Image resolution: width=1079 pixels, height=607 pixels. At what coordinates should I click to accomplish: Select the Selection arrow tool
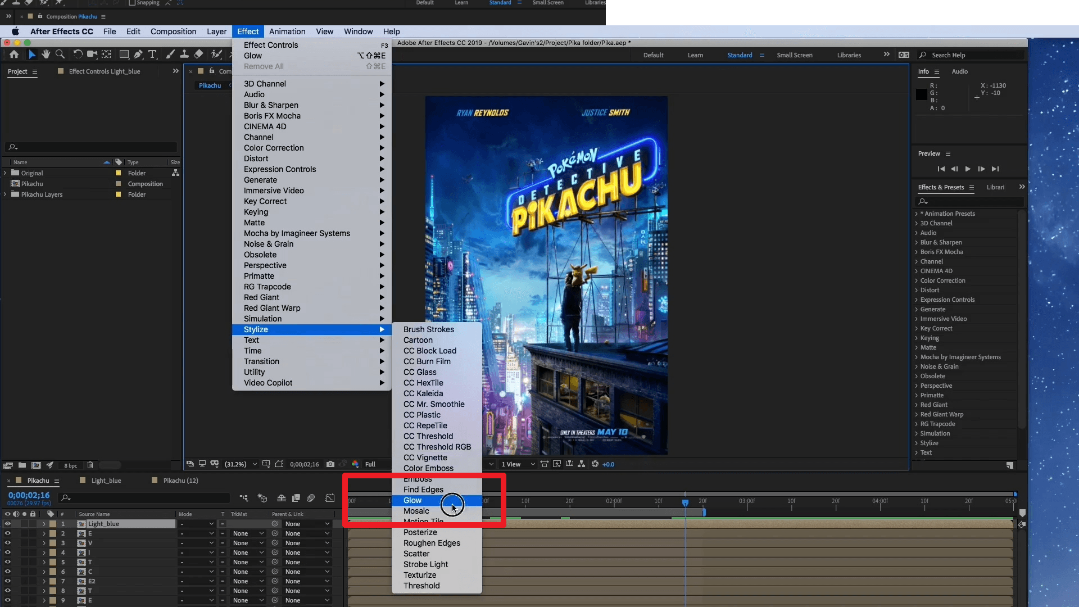pos(32,55)
